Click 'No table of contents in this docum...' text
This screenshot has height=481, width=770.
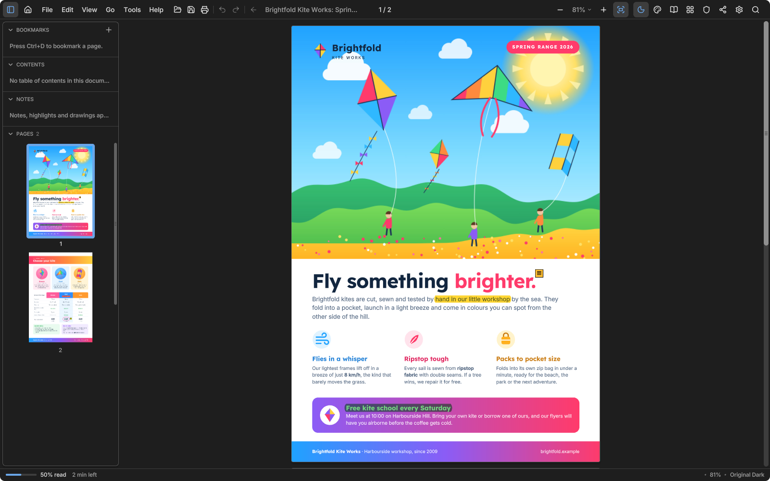[59, 81]
